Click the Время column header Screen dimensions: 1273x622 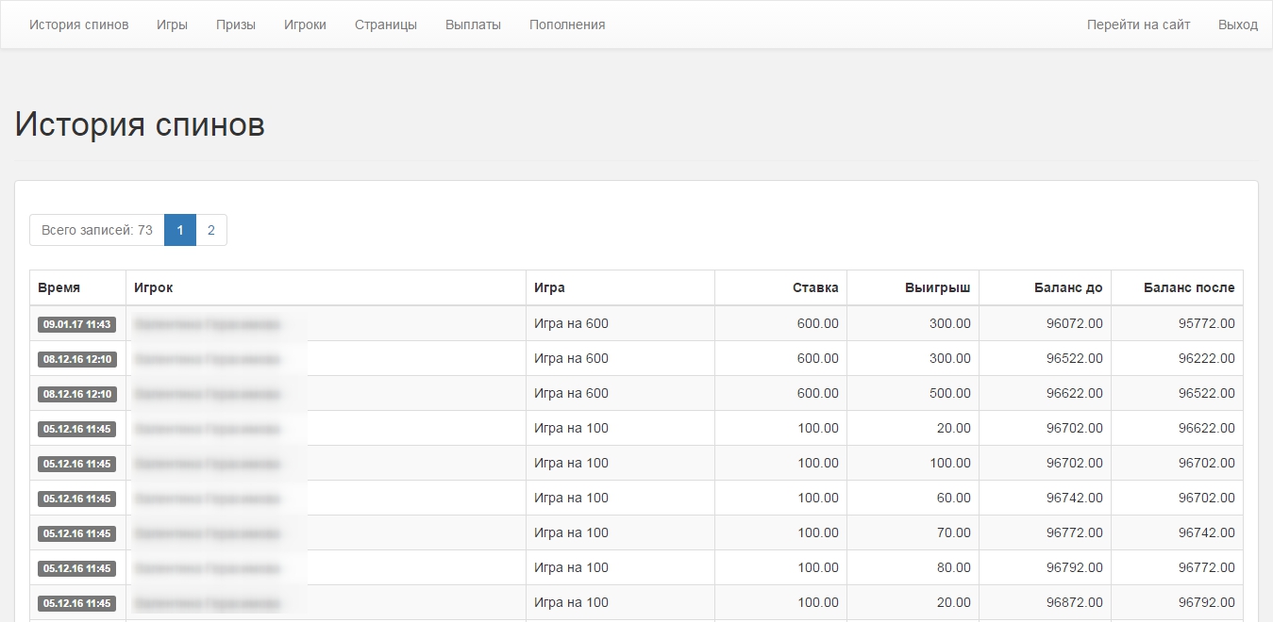click(x=59, y=287)
